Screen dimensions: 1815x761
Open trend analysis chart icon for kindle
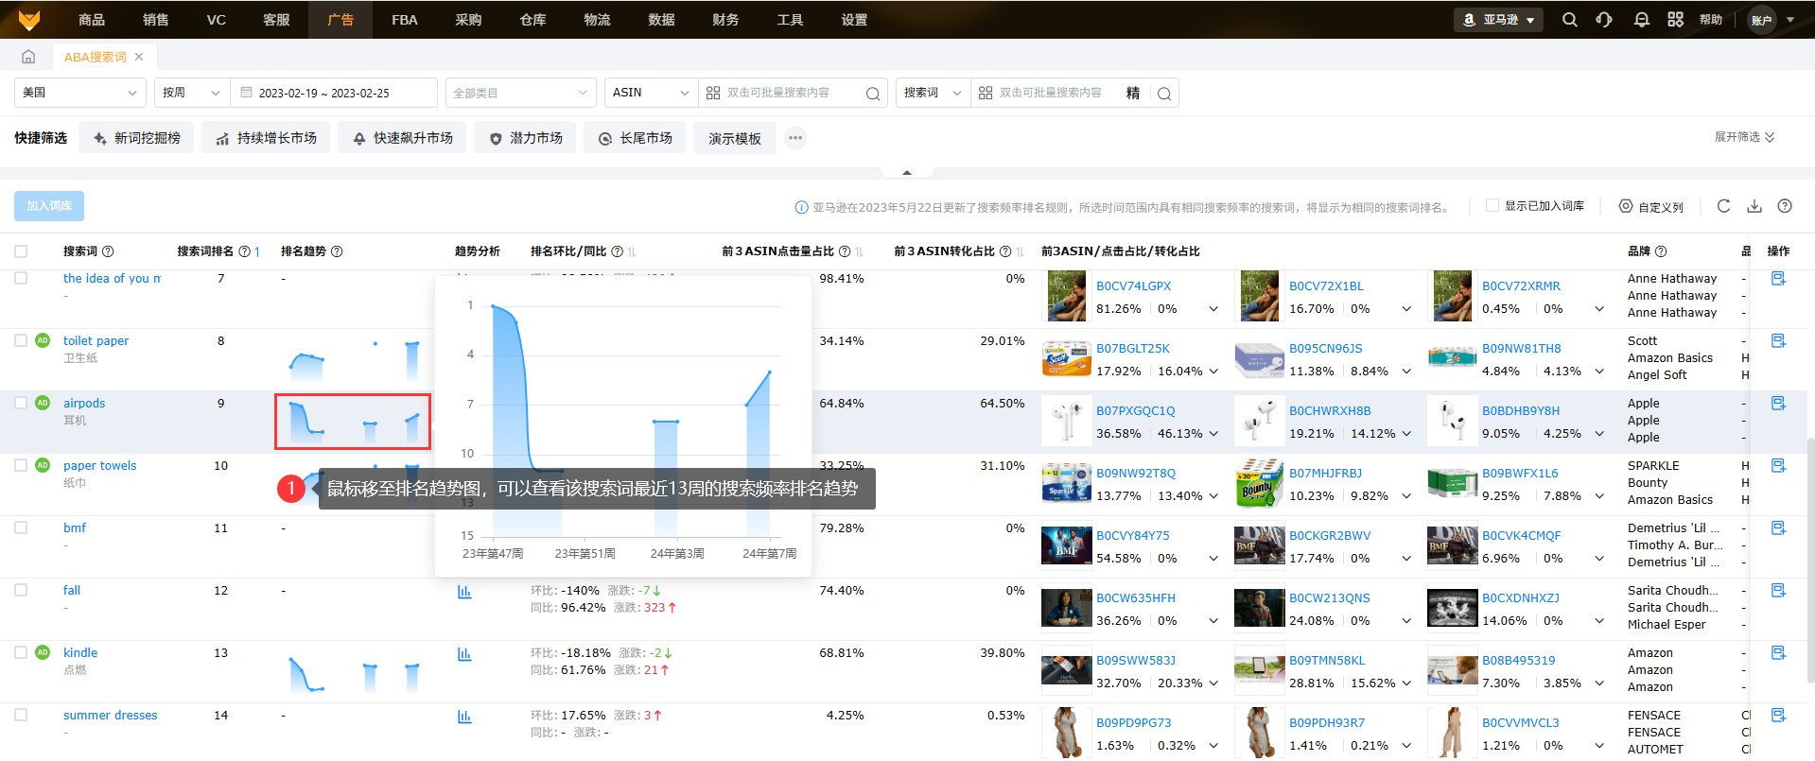coord(464,653)
